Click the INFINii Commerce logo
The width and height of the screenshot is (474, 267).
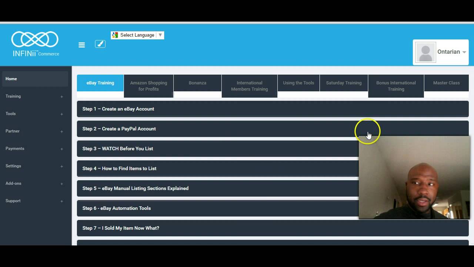pos(35,44)
